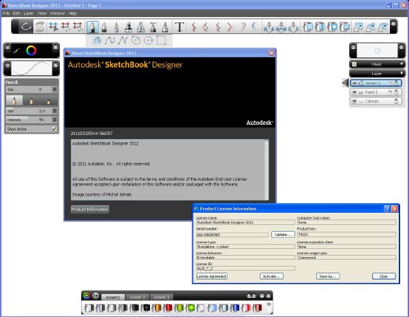Click the curved transform icon at the toolbar end
Viewport: 409px width, 317px height.
(x=383, y=27)
